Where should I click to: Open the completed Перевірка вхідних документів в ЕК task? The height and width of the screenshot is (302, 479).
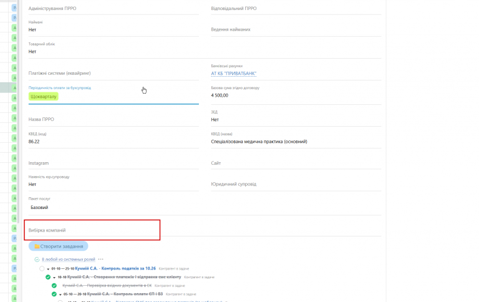107,286
